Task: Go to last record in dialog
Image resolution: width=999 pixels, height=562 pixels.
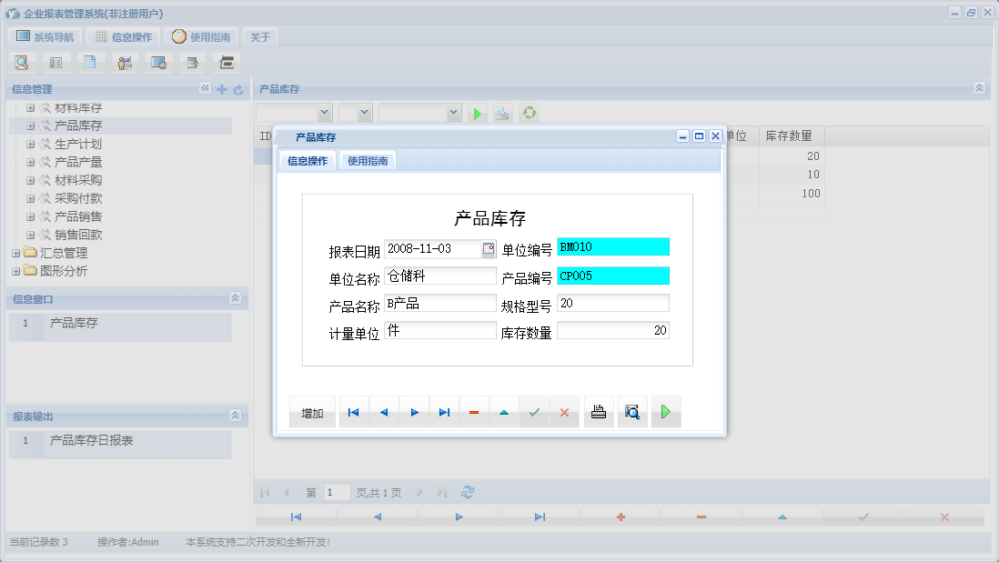Action: coord(444,413)
